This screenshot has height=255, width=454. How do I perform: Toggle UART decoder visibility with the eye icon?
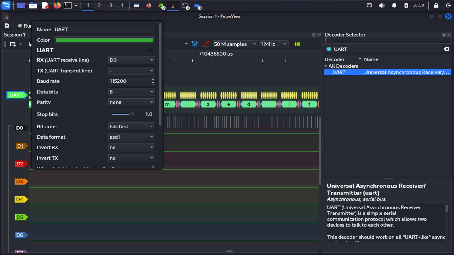point(151,50)
